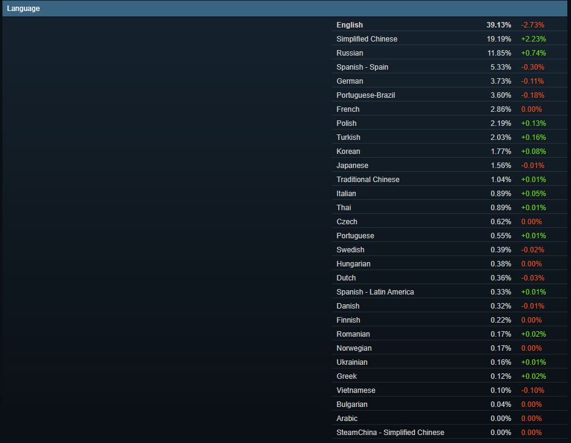Click English share value 39.13%

(x=498, y=25)
